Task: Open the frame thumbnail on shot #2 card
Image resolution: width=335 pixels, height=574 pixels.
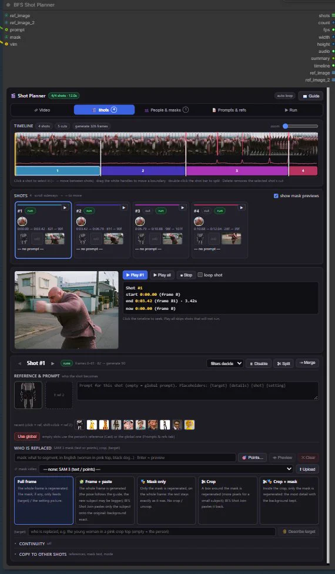Action: point(113,239)
